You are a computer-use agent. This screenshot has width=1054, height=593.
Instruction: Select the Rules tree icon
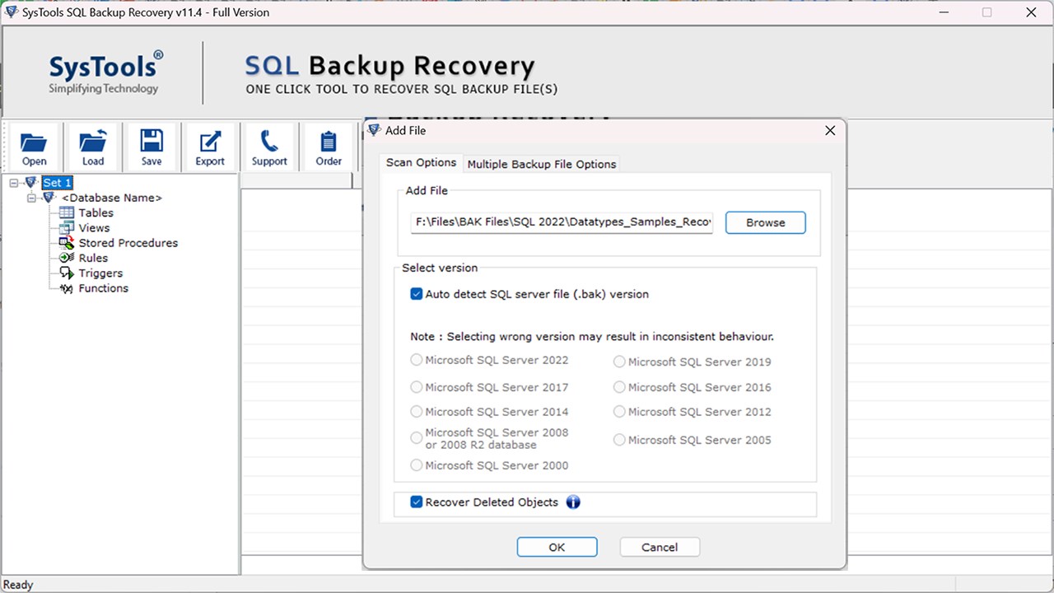coord(66,258)
